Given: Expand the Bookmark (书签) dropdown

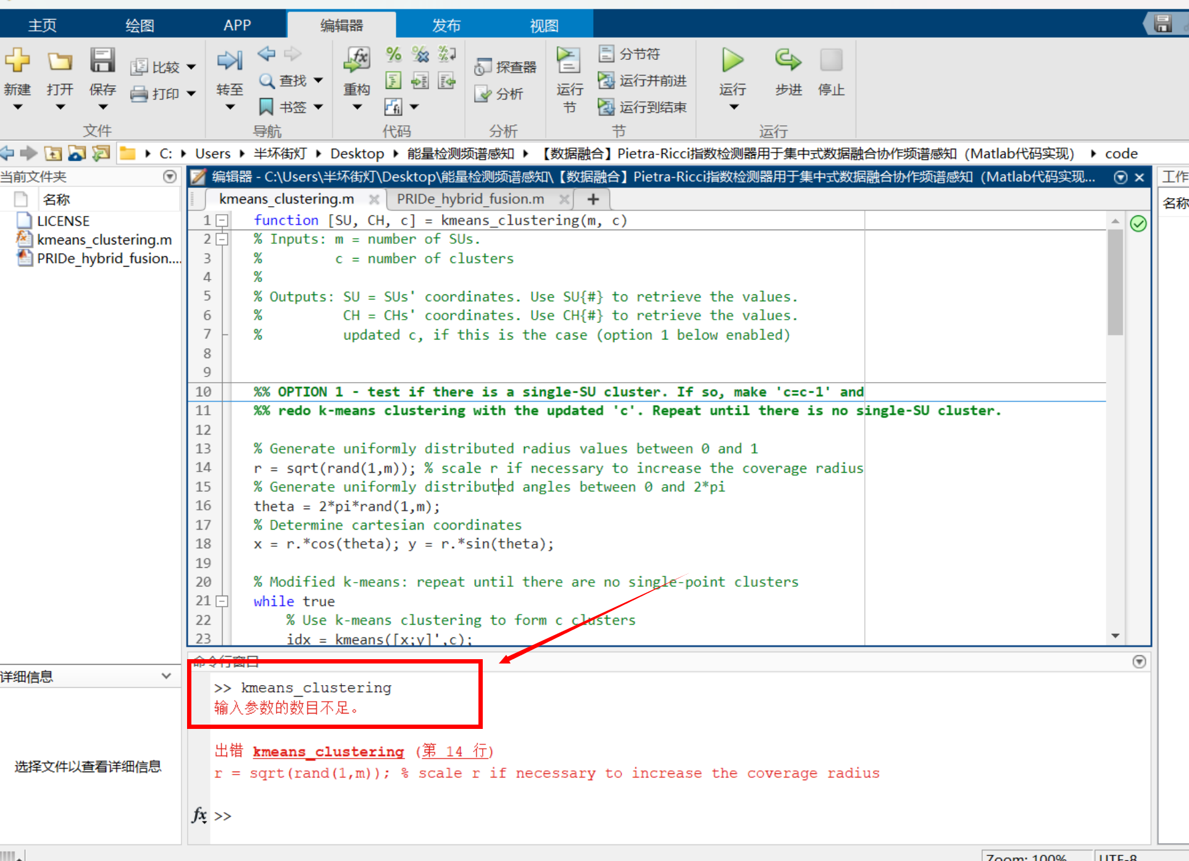Looking at the screenshot, I should pos(319,107).
